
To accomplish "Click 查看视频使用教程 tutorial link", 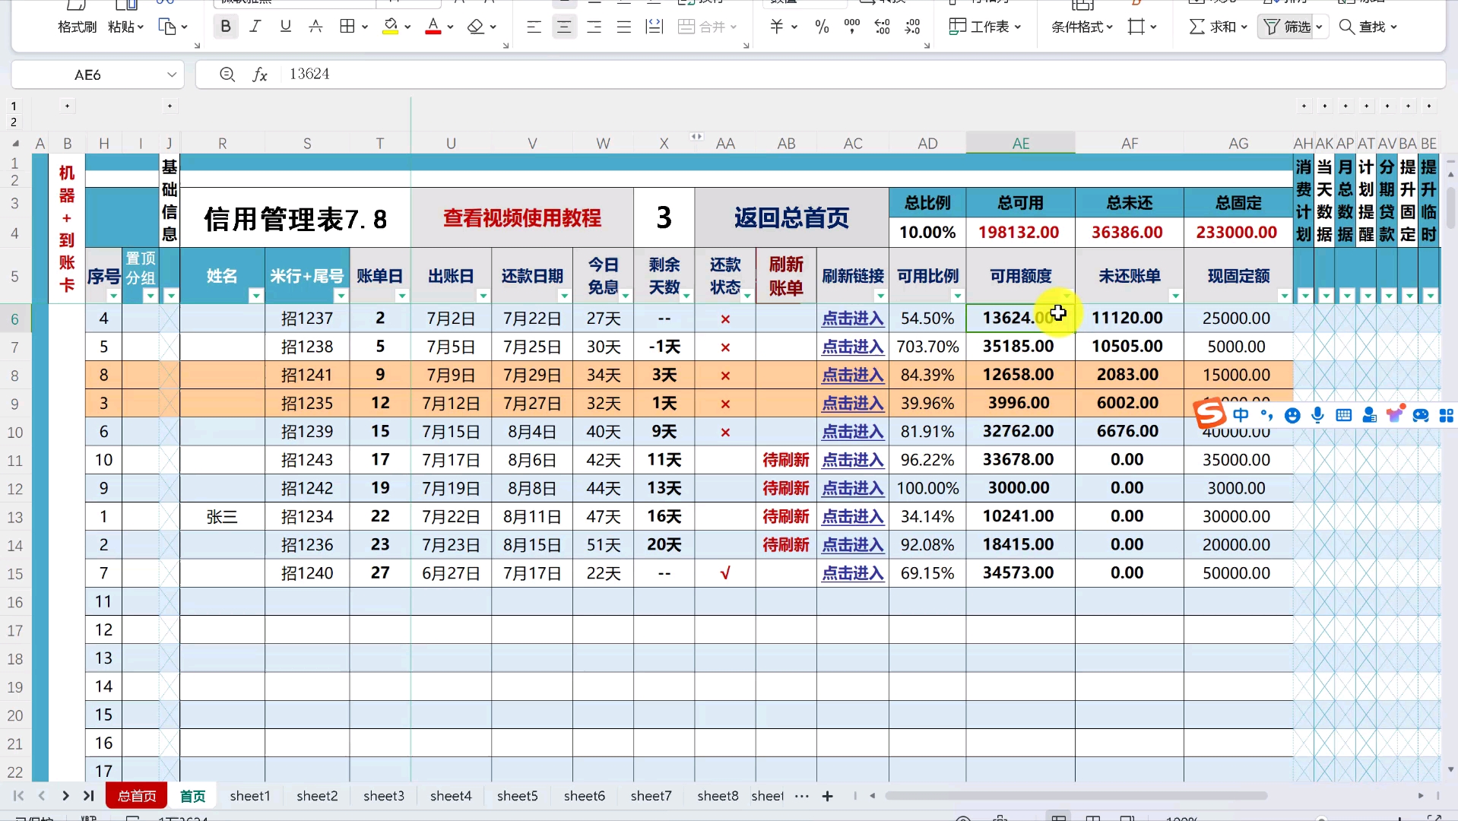I will point(522,218).
